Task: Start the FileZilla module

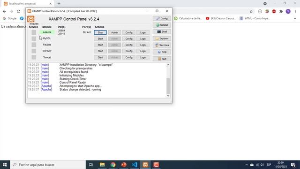Action: (x=100, y=45)
